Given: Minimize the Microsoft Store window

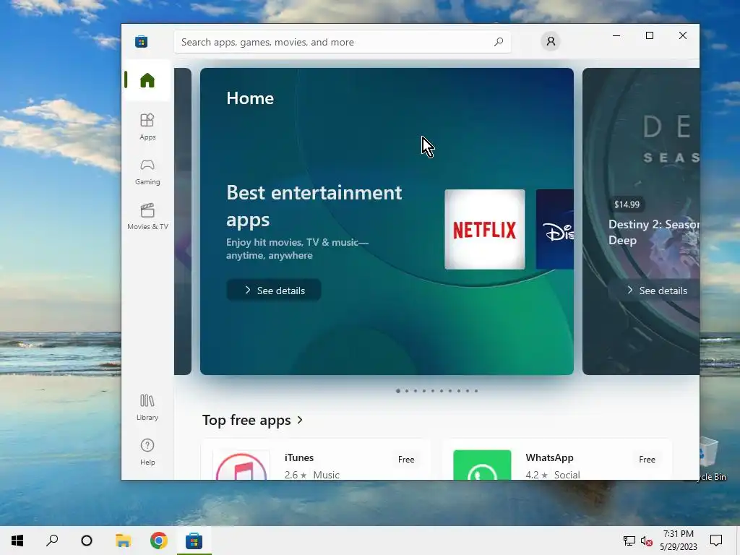Looking at the screenshot, I should click(x=616, y=35).
